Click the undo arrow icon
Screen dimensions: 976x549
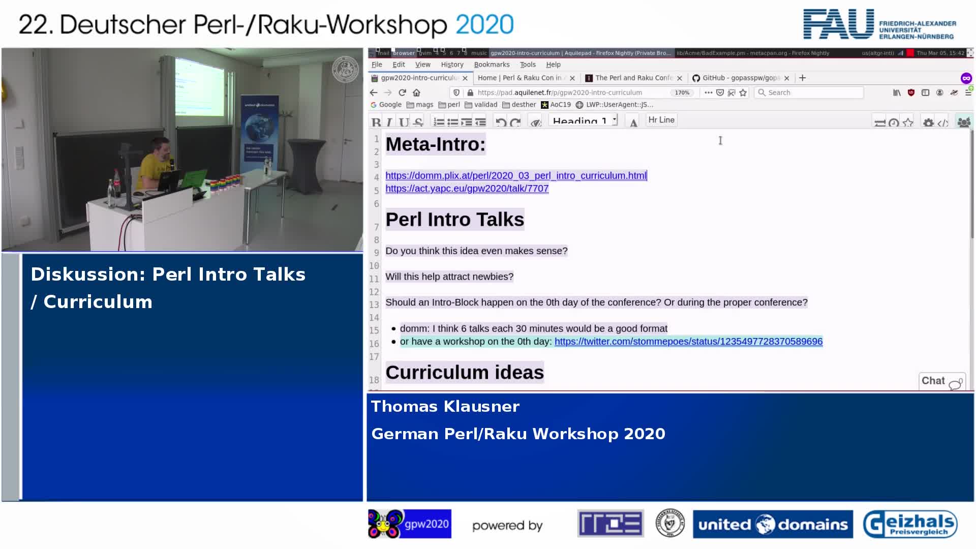[x=501, y=122]
